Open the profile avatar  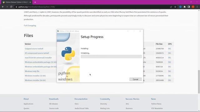click(x=193, y=7)
